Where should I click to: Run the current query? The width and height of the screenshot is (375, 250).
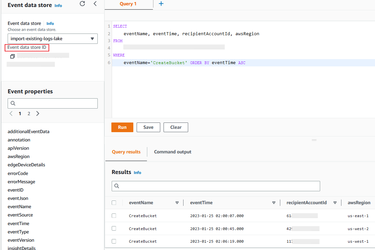(x=122, y=127)
